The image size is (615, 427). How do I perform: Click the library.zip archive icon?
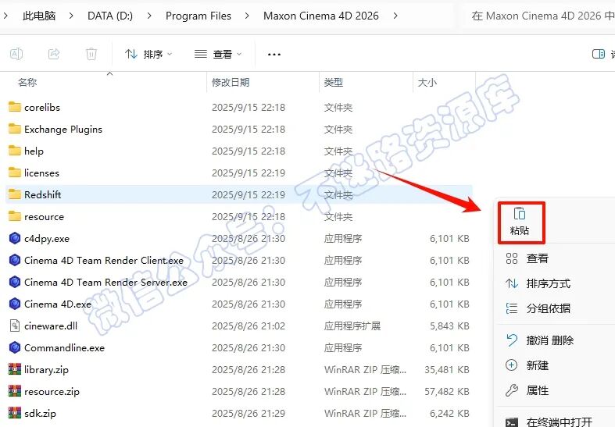point(15,369)
